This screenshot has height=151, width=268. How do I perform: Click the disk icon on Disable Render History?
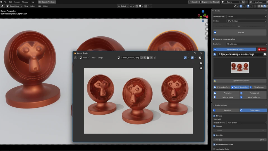215,49
